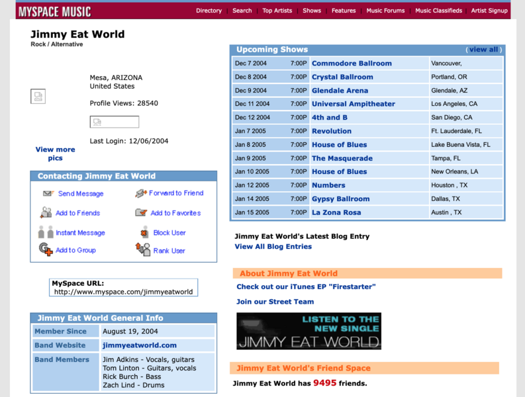525x397 pixels.
Task: Click the Block User icon
Action: tap(144, 232)
